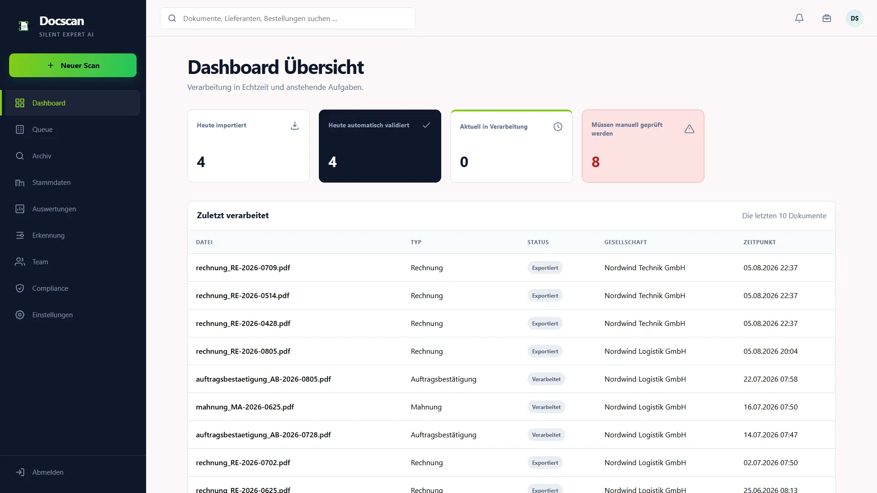Click the Einstellungen gear icon
877x493 pixels.
[20, 315]
